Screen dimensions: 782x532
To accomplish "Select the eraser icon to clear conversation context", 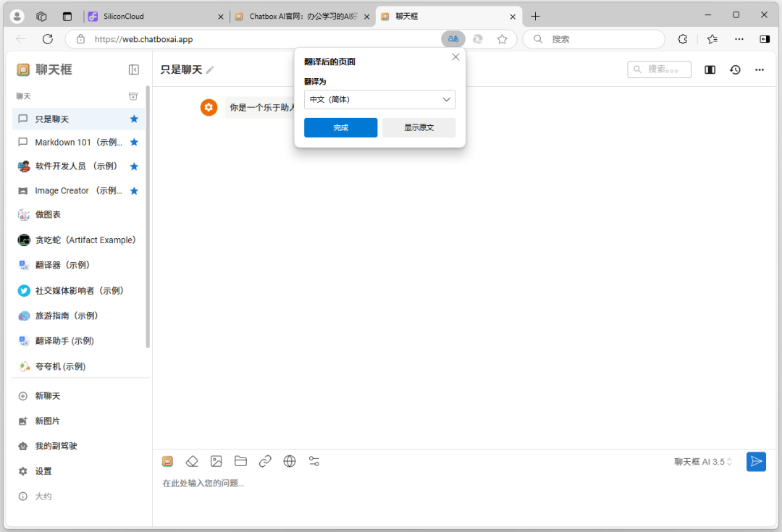I will [x=192, y=461].
